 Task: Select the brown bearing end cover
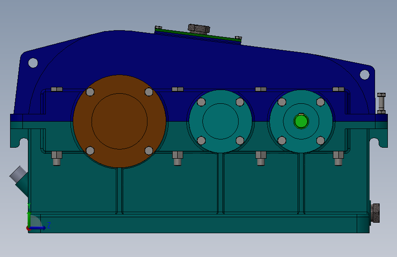(120, 121)
